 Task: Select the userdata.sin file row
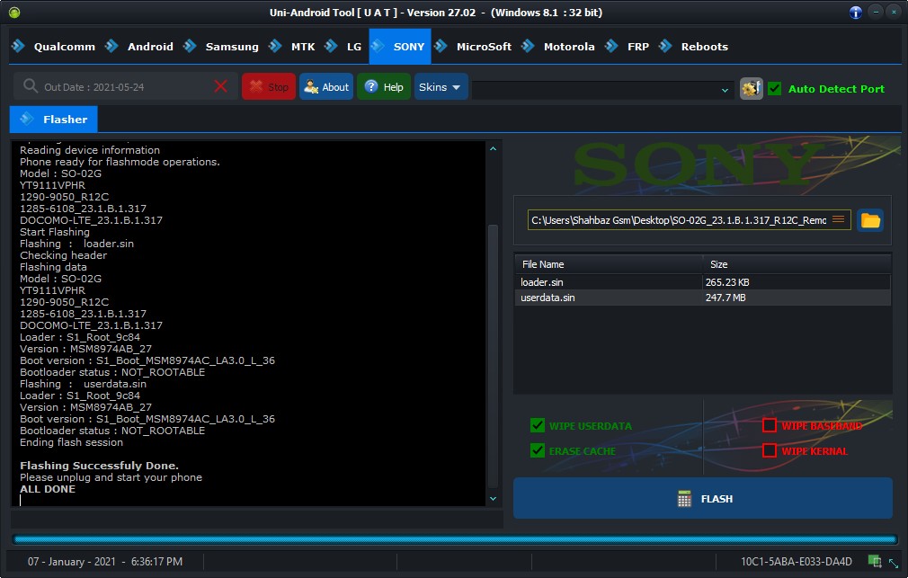point(703,298)
